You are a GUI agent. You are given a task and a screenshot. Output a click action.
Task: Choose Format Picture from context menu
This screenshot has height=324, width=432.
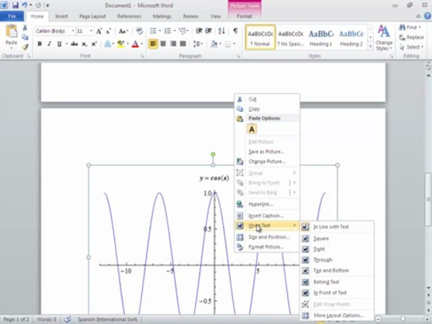(267, 247)
